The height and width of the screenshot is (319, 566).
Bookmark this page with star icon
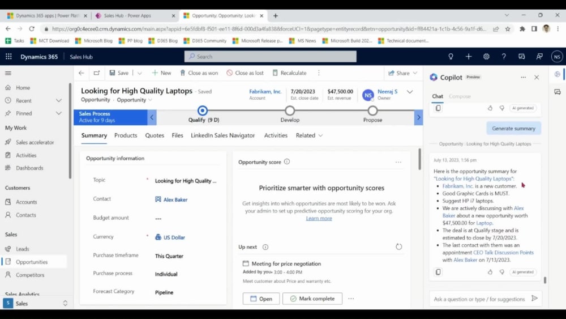click(x=508, y=29)
